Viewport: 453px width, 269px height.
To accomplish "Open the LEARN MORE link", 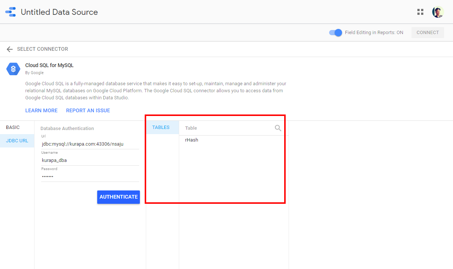I will [41, 110].
